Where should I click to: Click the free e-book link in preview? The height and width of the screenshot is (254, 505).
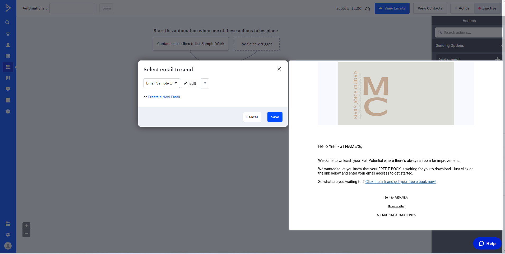coord(400,182)
